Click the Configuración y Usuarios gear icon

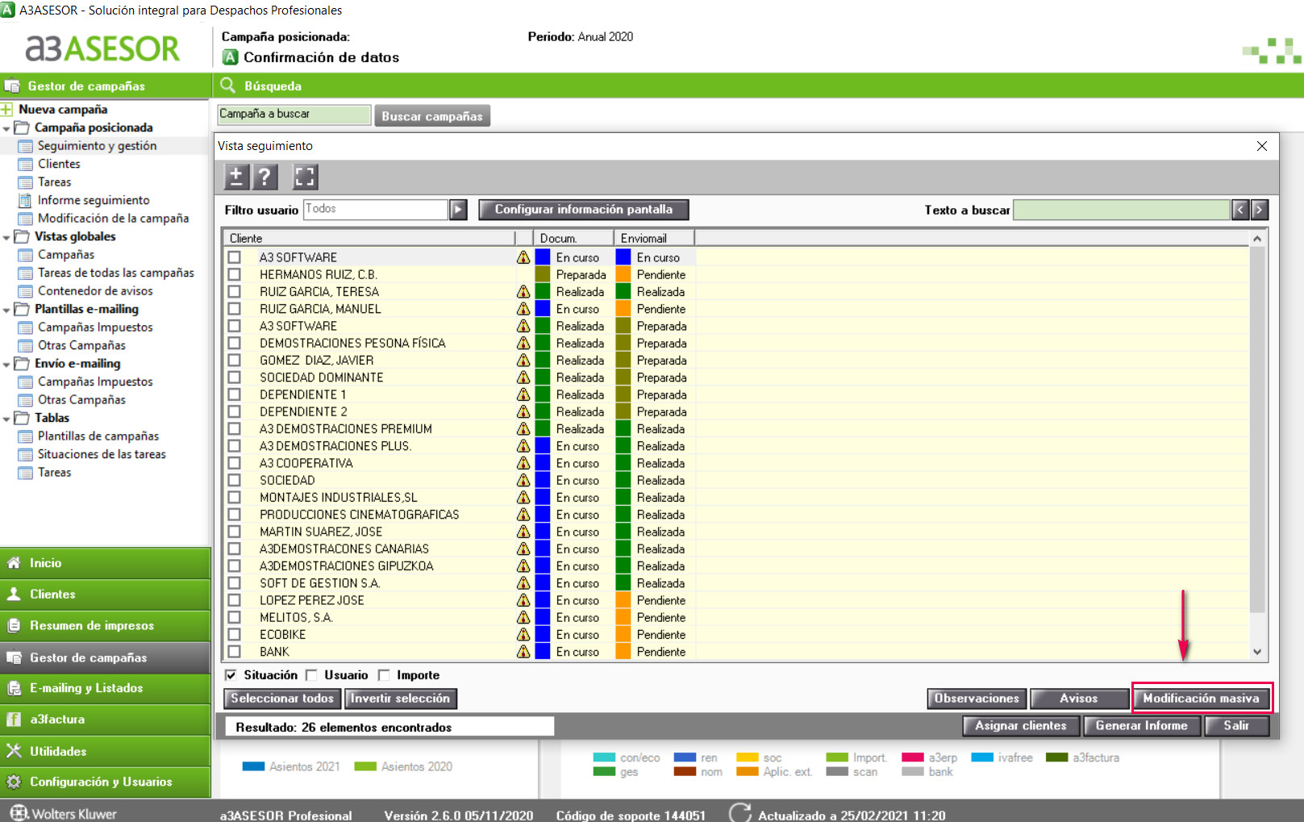[x=14, y=782]
